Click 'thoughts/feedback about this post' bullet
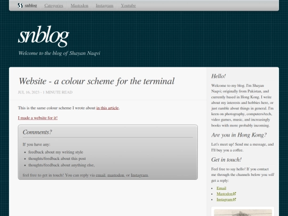The image size is (288, 216). (x=57, y=158)
